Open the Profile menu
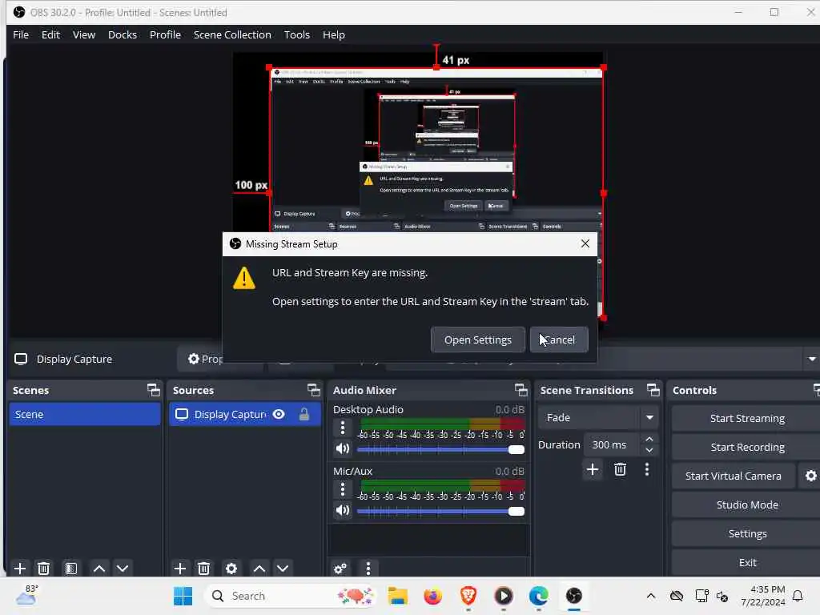The width and height of the screenshot is (820, 615). pyautogui.click(x=165, y=34)
